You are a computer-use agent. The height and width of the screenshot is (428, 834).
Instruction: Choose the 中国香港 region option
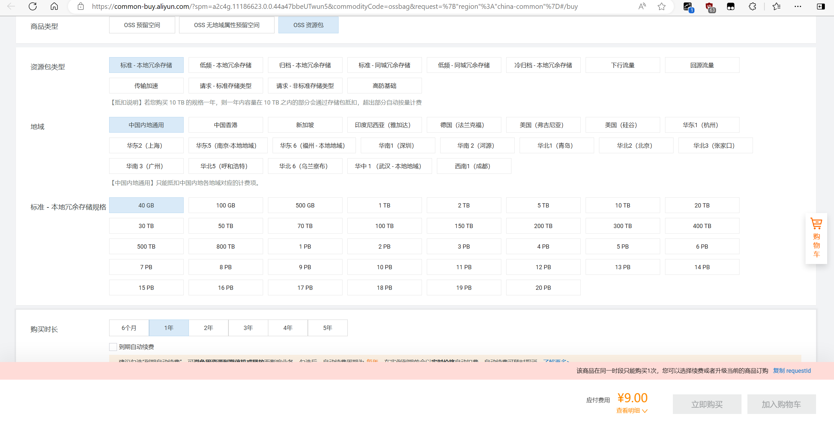[225, 125]
